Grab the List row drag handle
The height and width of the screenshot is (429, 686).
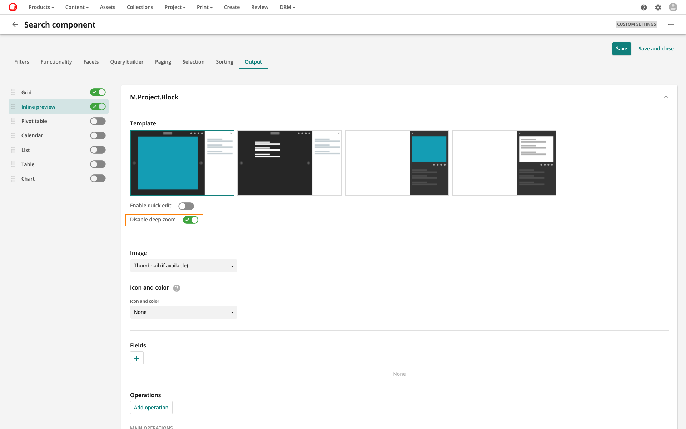[13, 150]
